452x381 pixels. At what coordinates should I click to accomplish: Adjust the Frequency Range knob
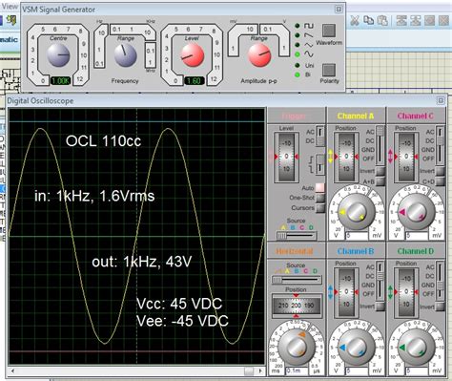[x=125, y=55]
